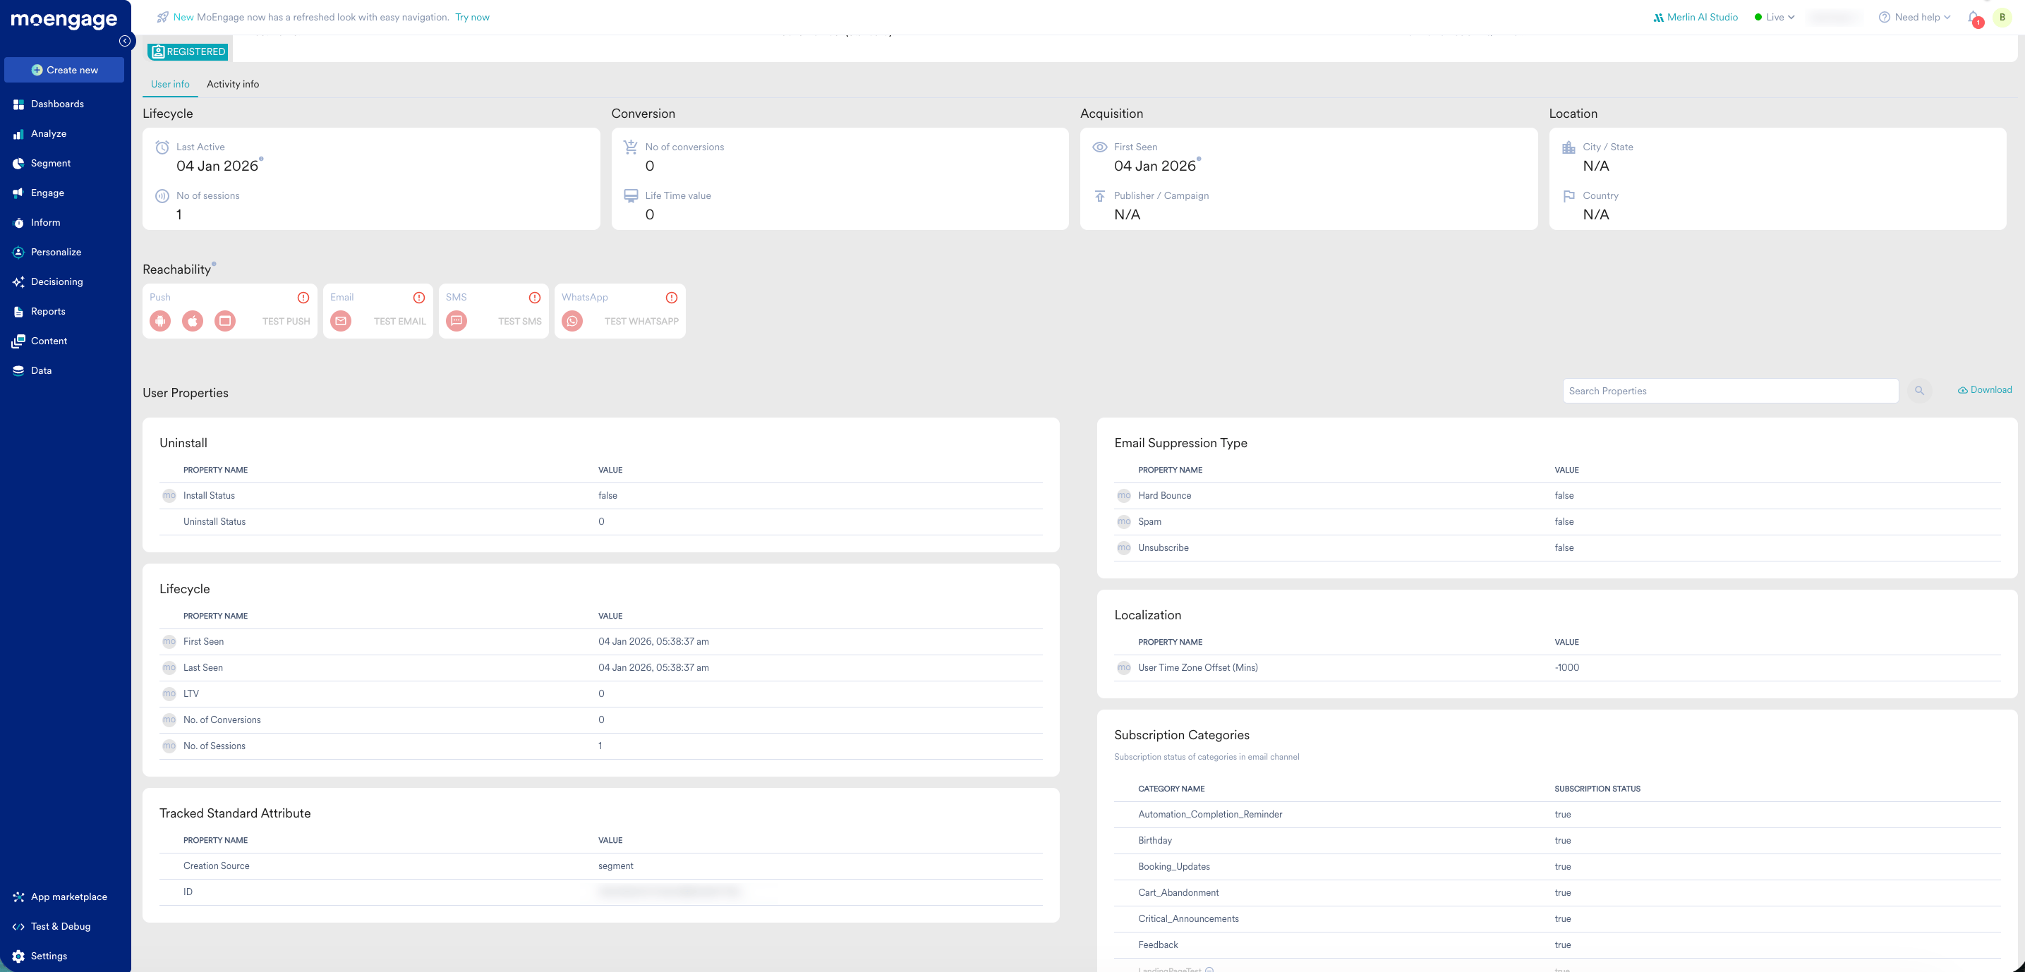Click the SMS warning alert icon

(x=535, y=298)
